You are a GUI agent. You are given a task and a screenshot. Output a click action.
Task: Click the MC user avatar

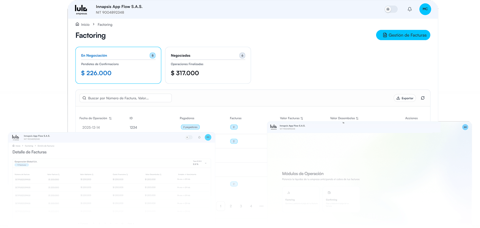click(x=425, y=9)
